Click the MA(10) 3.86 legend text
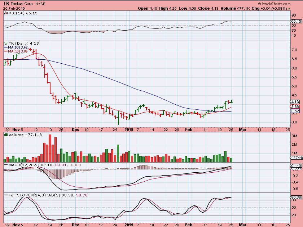This screenshot has height=227, width=303. point(18,51)
